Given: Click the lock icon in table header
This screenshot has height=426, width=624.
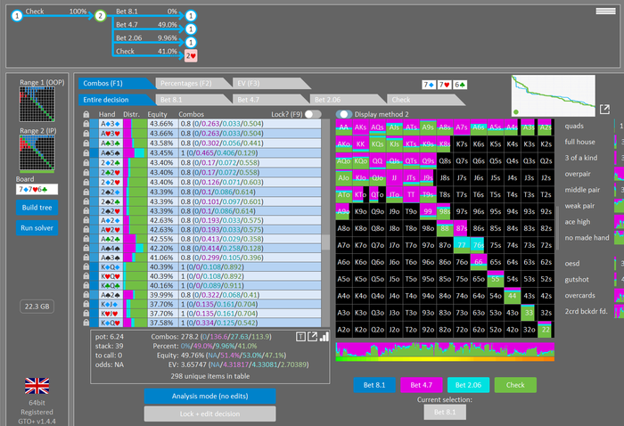Looking at the screenshot, I should pos(86,114).
